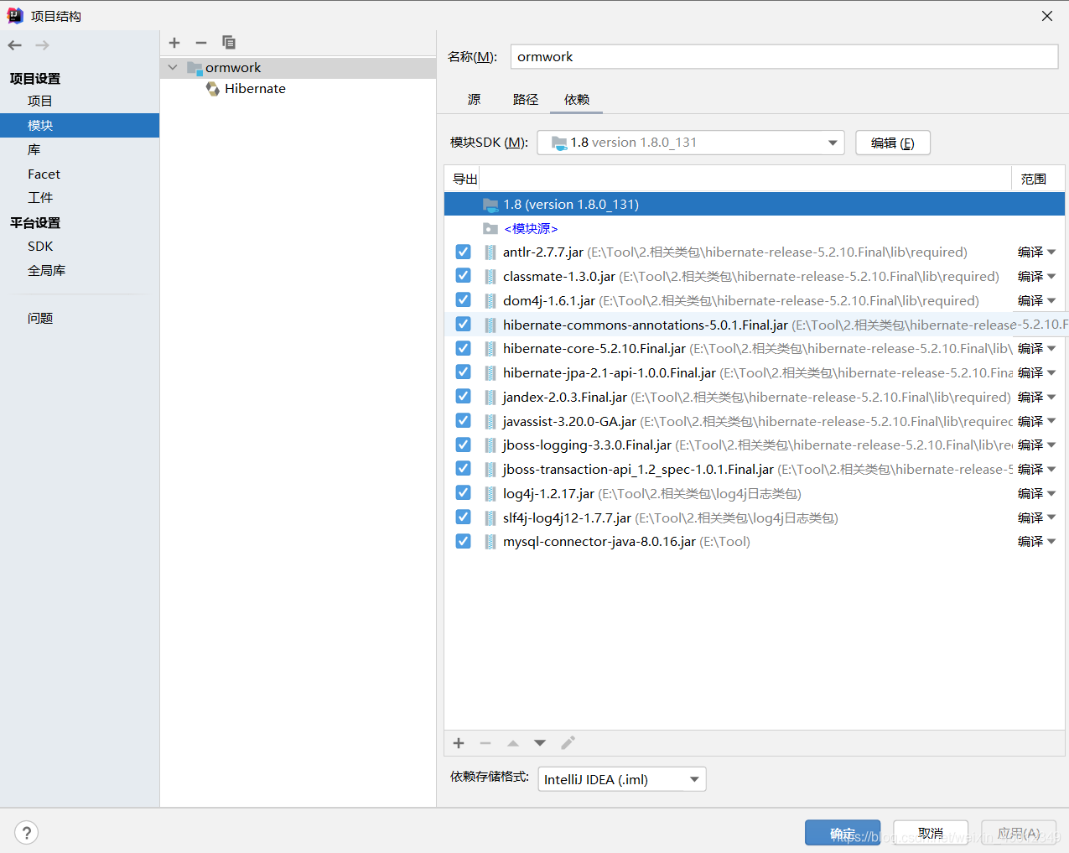1069x853 pixels.
Task: Open scope dropdown for antlr-2.7.7.jar
Action: point(1037,252)
